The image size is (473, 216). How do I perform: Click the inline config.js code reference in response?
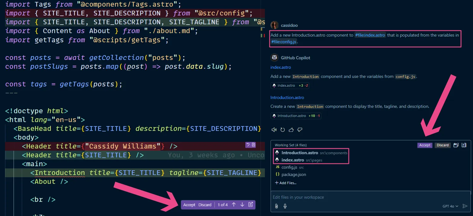click(406, 76)
